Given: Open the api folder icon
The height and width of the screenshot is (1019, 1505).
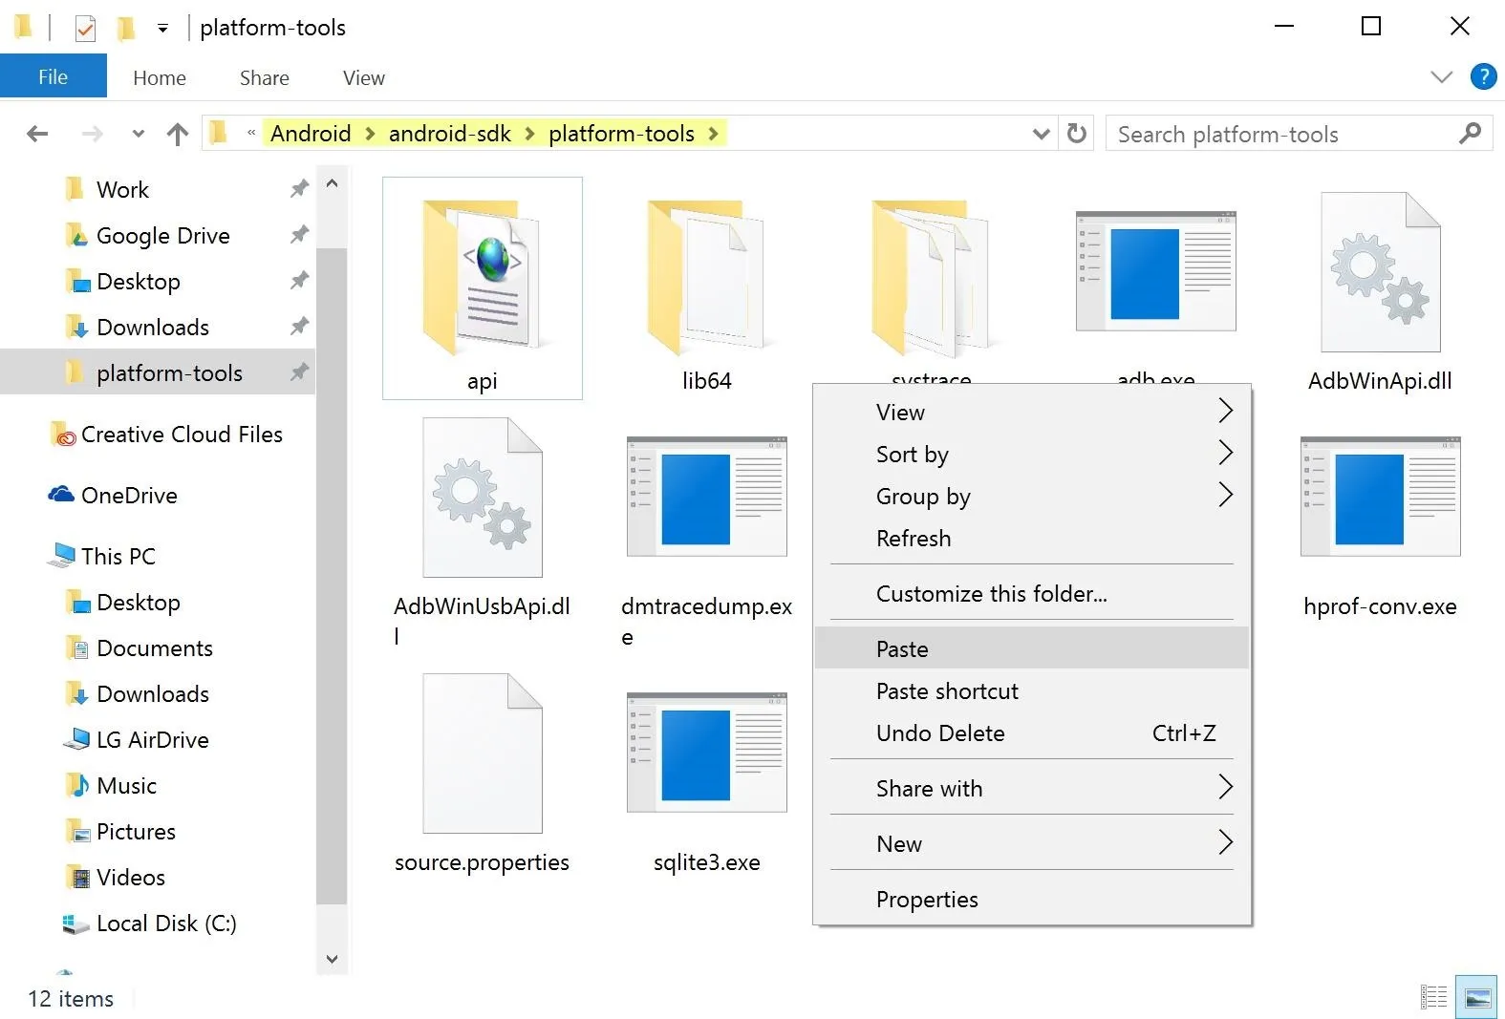Looking at the screenshot, I should (x=482, y=278).
